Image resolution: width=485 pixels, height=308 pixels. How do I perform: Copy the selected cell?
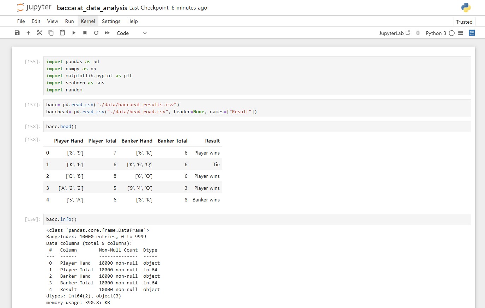(51, 33)
